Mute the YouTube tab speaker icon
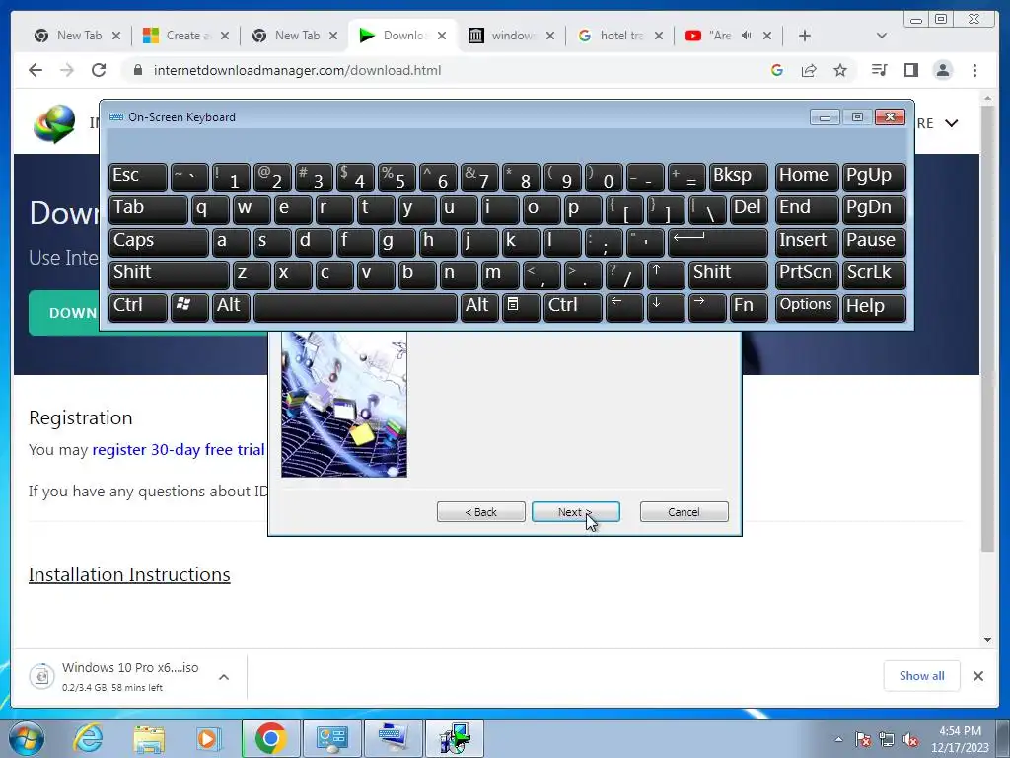The image size is (1010, 758). click(x=747, y=36)
